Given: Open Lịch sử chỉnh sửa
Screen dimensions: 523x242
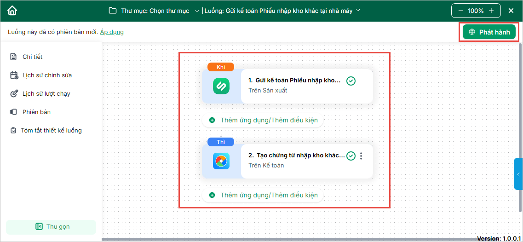Looking at the screenshot, I should [47, 75].
